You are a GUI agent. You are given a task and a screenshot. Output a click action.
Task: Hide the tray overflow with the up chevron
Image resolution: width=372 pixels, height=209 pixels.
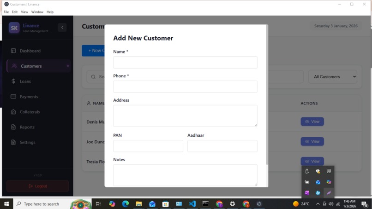point(318,204)
